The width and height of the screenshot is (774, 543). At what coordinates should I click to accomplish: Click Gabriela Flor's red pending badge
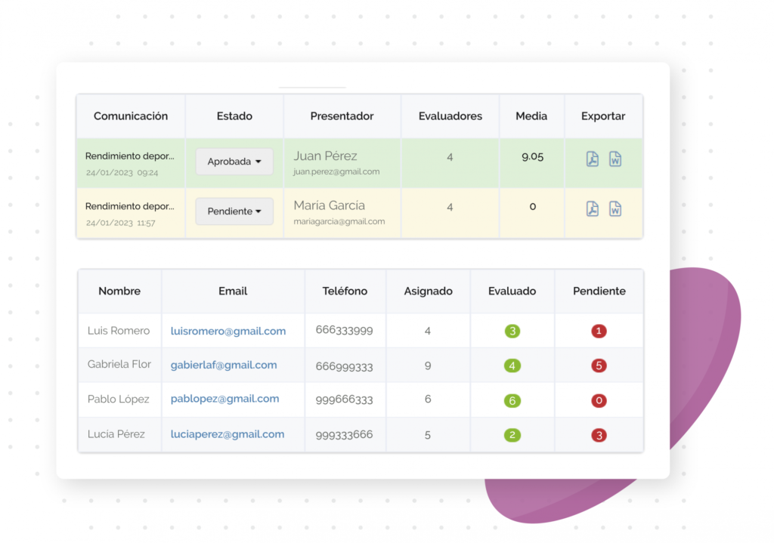(599, 366)
